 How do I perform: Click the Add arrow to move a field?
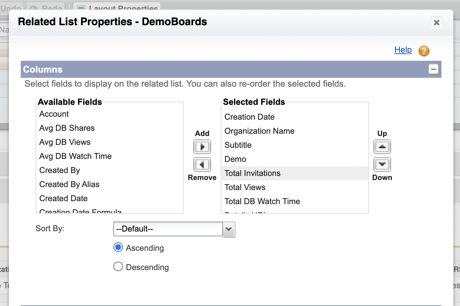202,147
